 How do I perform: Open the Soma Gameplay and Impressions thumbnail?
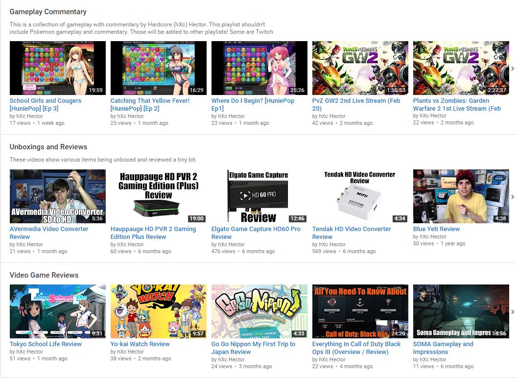(461, 311)
